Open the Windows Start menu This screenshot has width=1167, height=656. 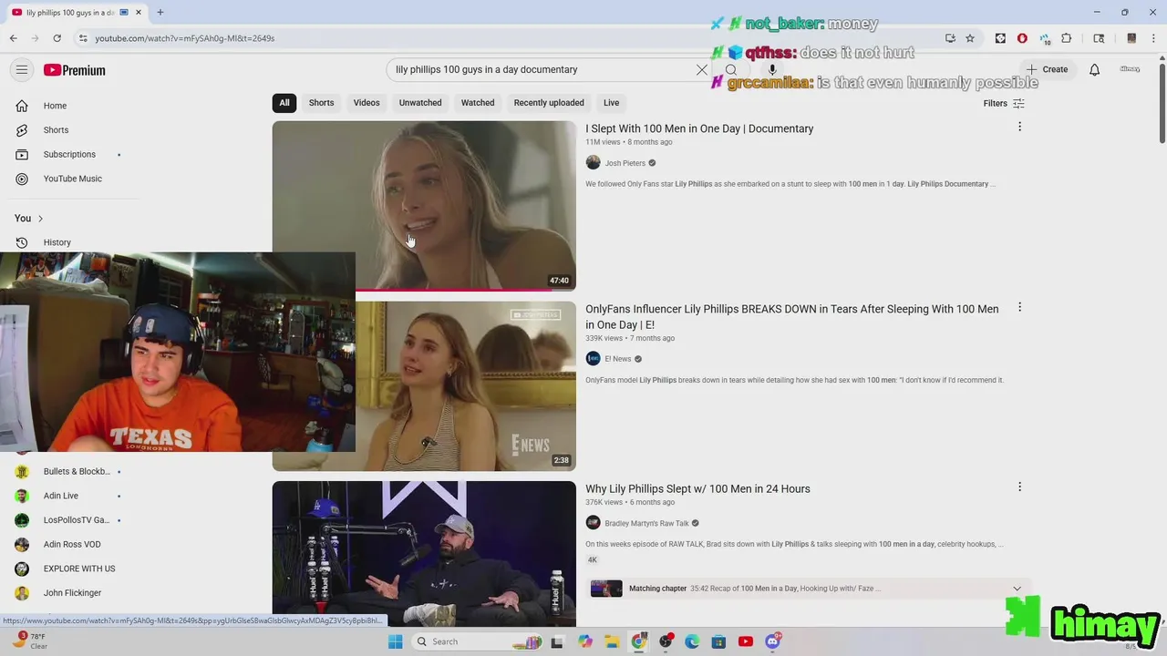pyautogui.click(x=395, y=641)
